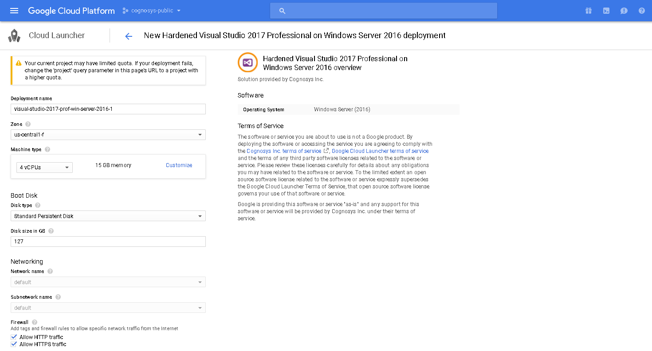Open the Standard Persistent Disk dropdown

click(108, 216)
